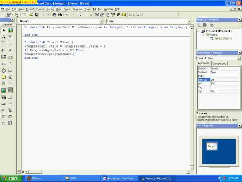
Task: Open the Tools menu
Action: 87,9
